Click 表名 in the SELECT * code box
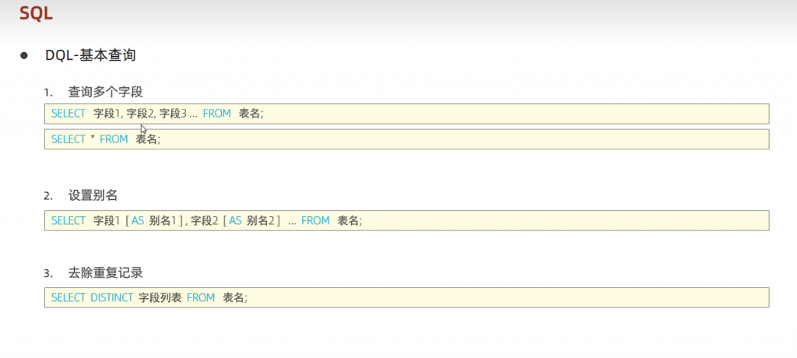Image resolution: width=797 pixels, height=358 pixels. pyautogui.click(x=146, y=139)
